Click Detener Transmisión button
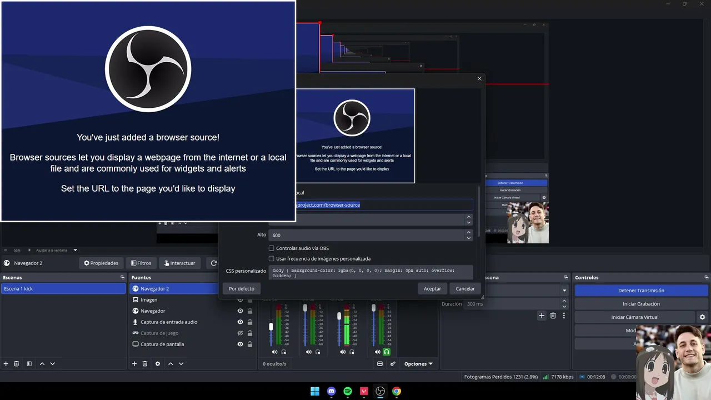The height and width of the screenshot is (400, 711). (641, 291)
